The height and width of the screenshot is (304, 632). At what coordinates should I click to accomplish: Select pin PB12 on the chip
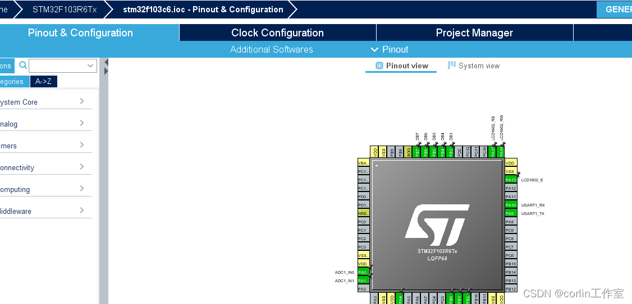pos(511,289)
